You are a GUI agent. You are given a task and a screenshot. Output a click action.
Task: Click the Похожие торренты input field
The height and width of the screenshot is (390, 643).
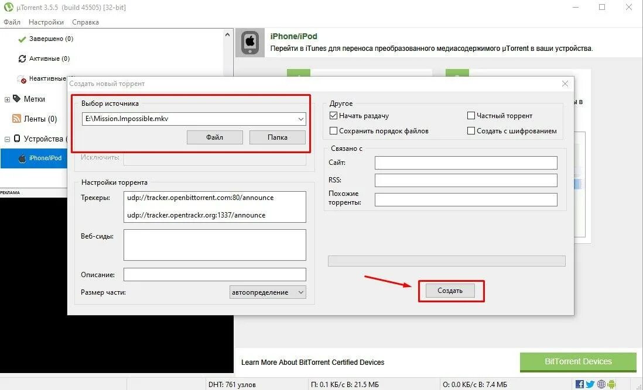(x=466, y=199)
